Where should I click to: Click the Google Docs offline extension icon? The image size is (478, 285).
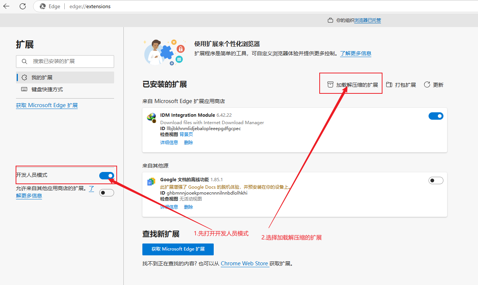click(x=151, y=182)
